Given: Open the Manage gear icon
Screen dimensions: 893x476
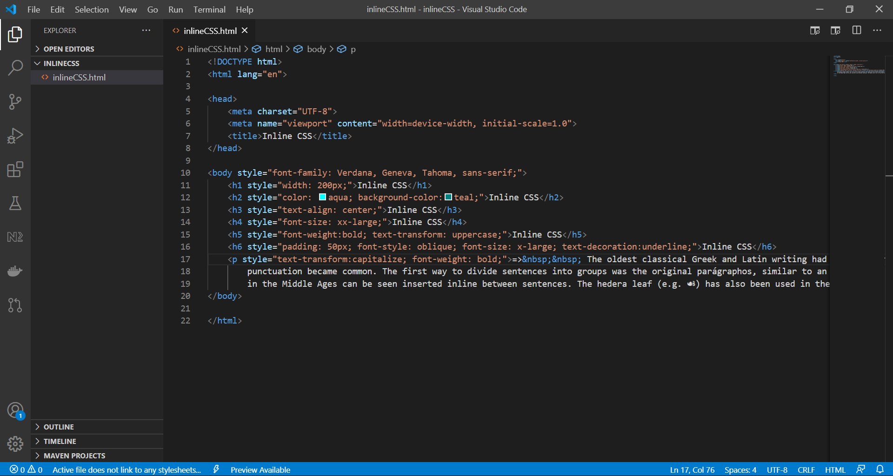Looking at the screenshot, I should (x=15, y=444).
